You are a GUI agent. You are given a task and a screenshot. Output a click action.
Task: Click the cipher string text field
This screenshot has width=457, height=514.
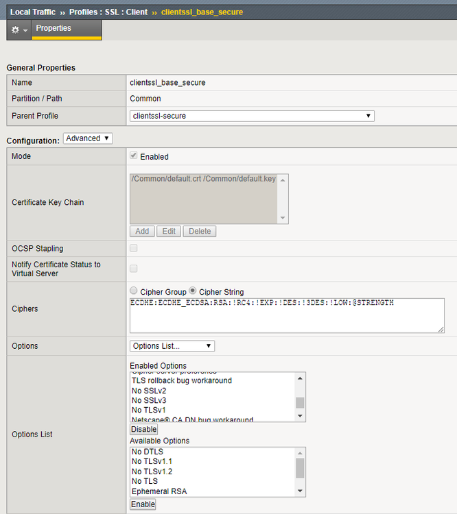[x=286, y=315]
